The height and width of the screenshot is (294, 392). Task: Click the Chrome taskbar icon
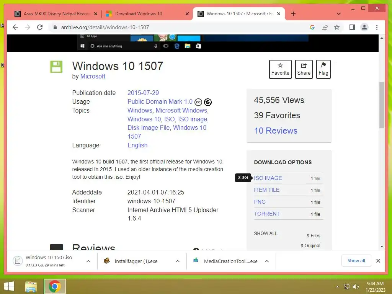[x=55, y=286]
